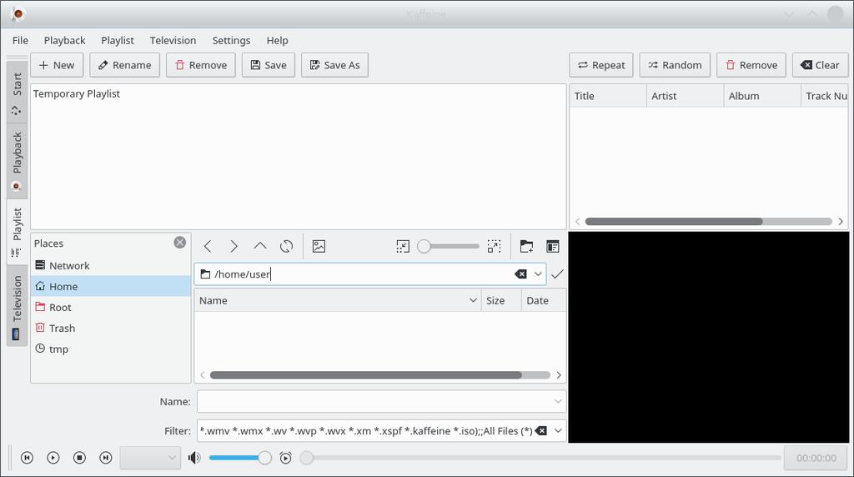
Task: Sort files by Size column
Action: pos(501,300)
